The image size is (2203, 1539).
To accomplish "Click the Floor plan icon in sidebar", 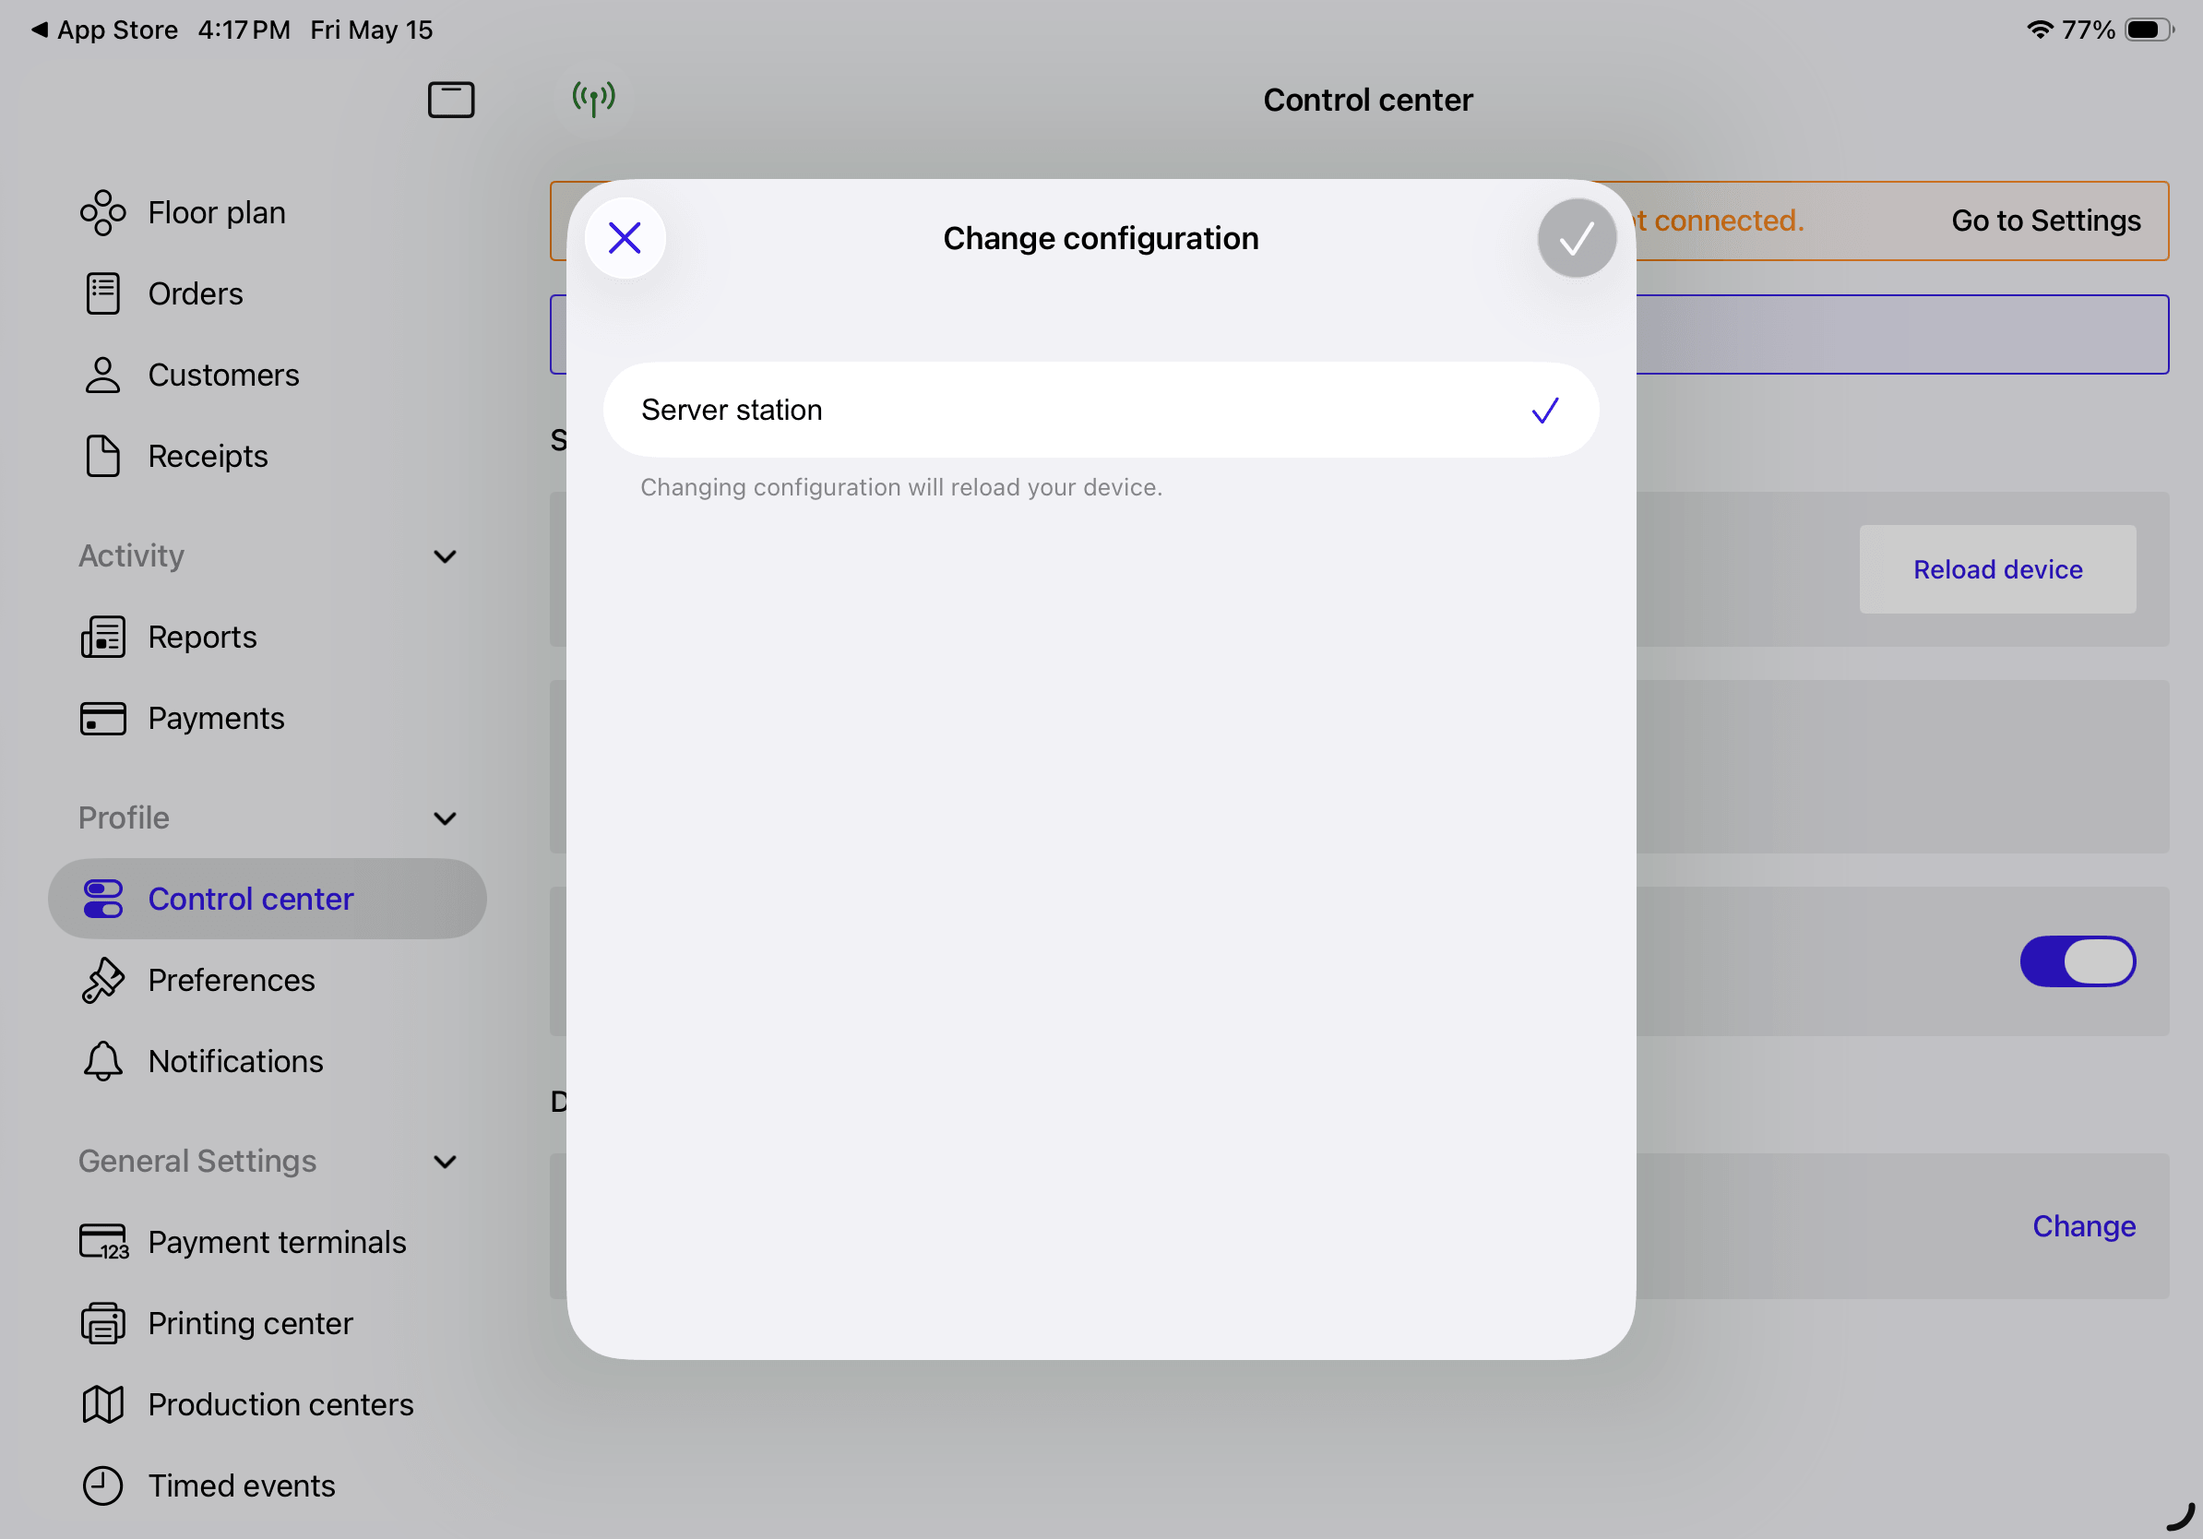I will pyautogui.click(x=102, y=212).
